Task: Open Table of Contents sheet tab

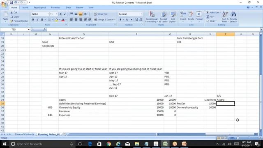Action: (x=25, y=134)
